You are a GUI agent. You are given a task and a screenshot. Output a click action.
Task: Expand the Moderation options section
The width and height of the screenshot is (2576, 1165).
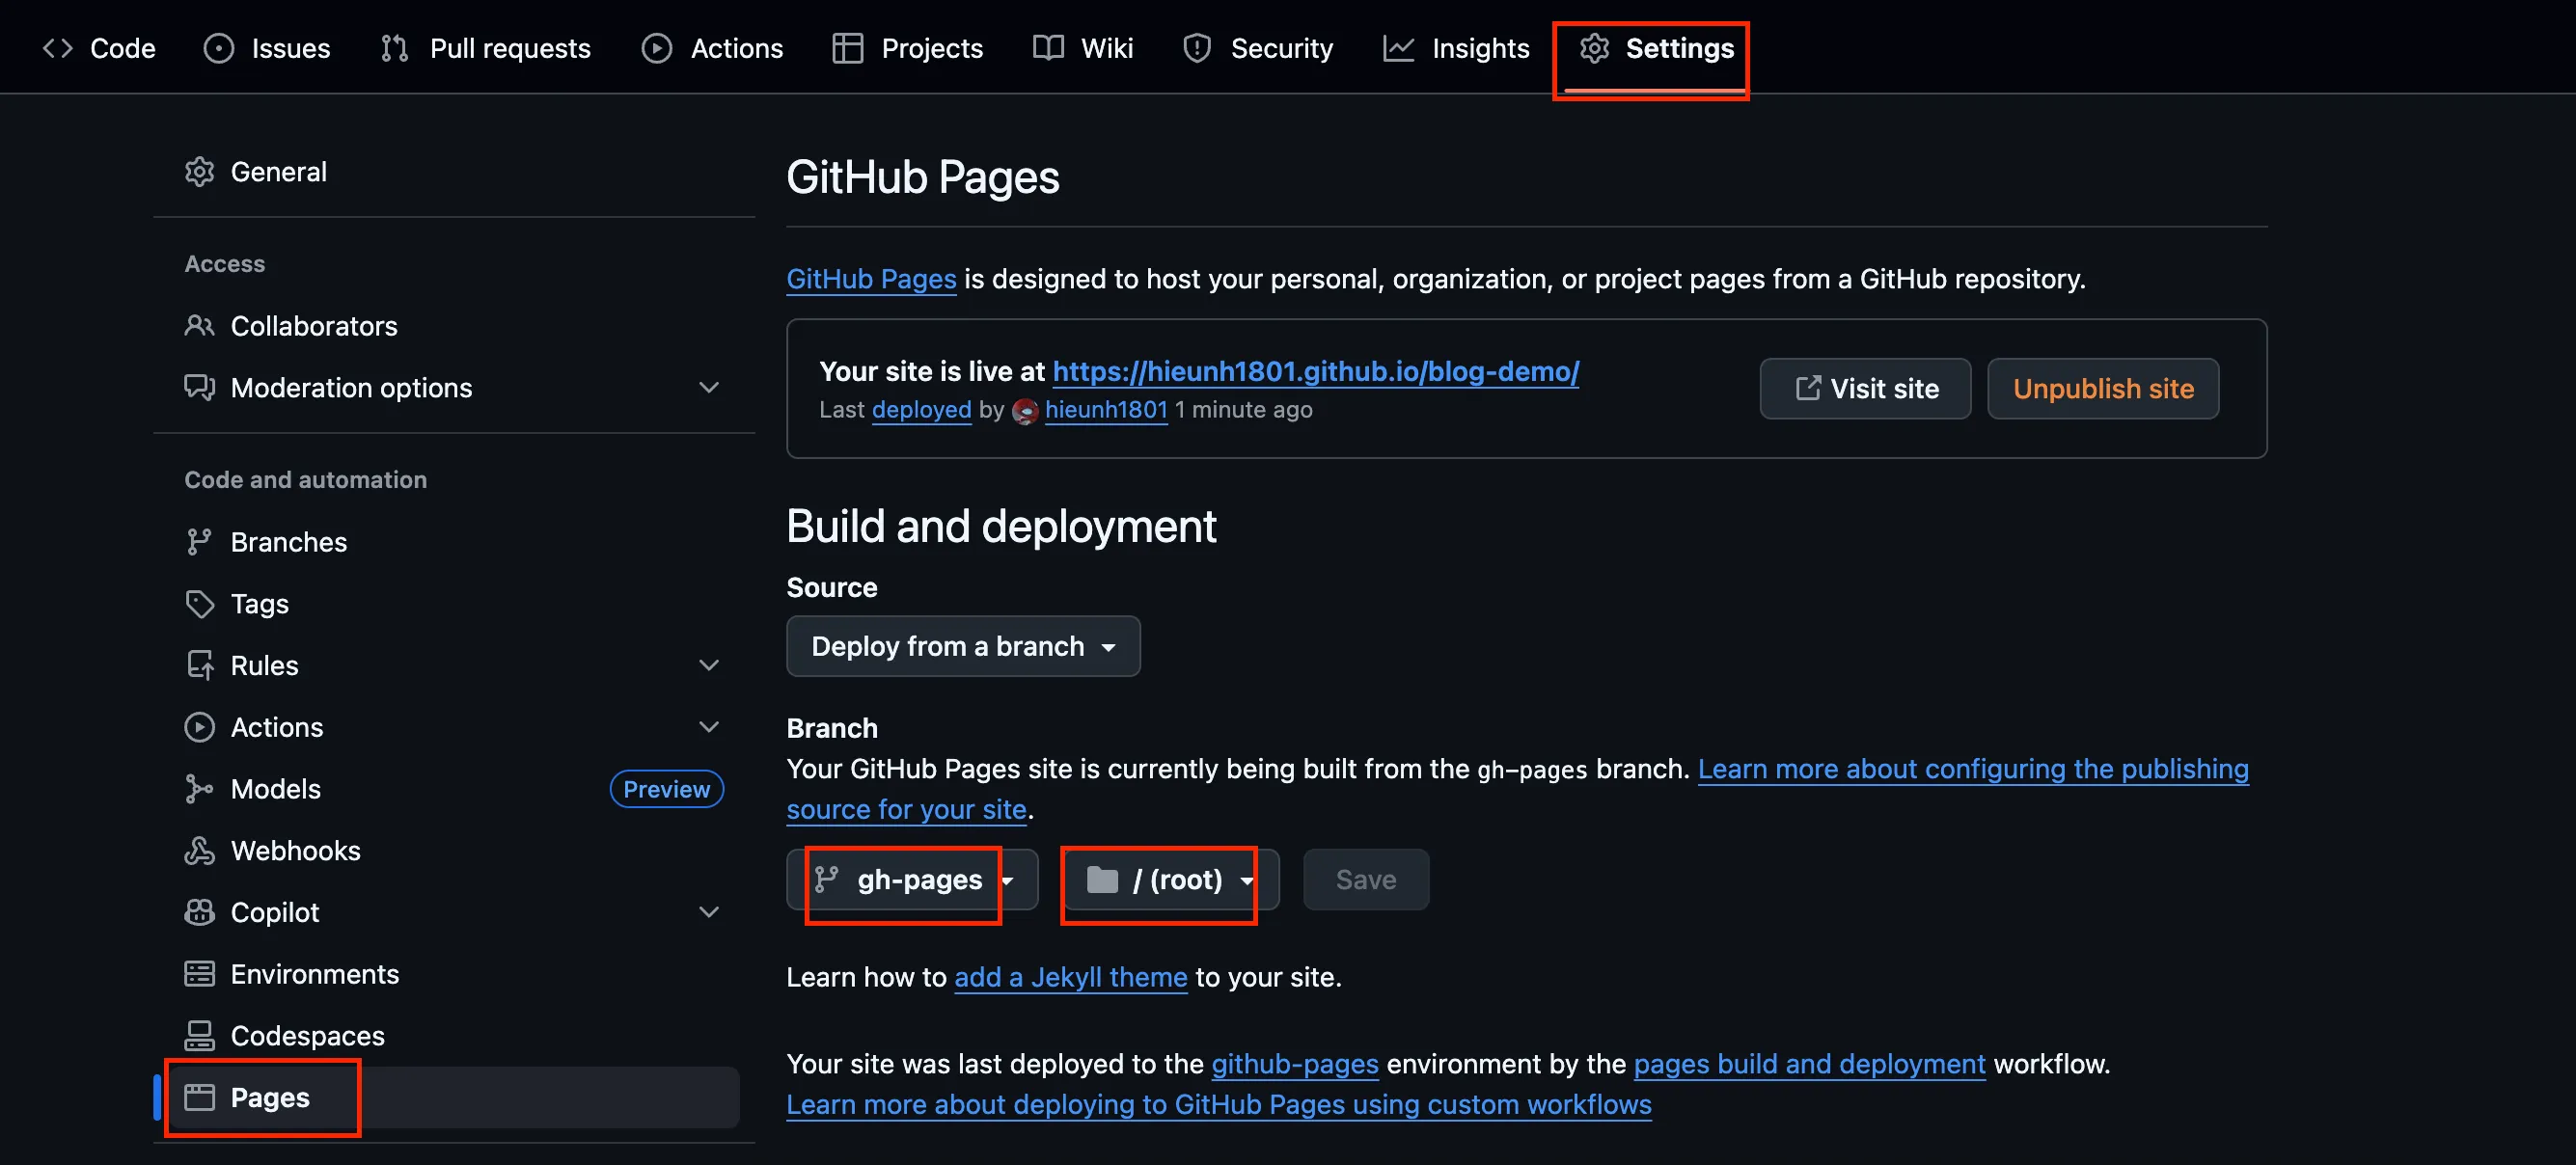coord(709,388)
